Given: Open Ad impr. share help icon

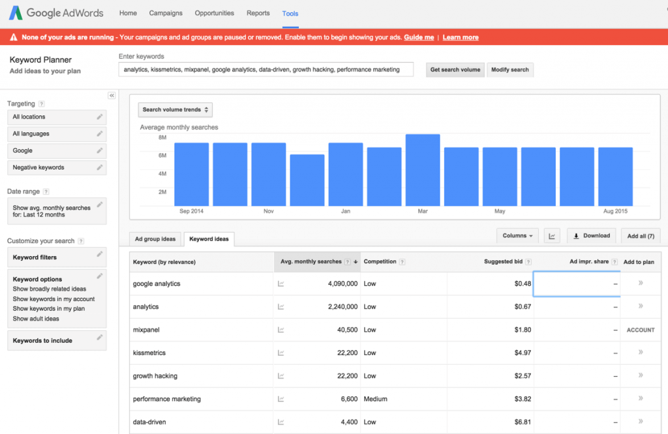Looking at the screenshot, I should pyautogui.click(x=615, y=262).
